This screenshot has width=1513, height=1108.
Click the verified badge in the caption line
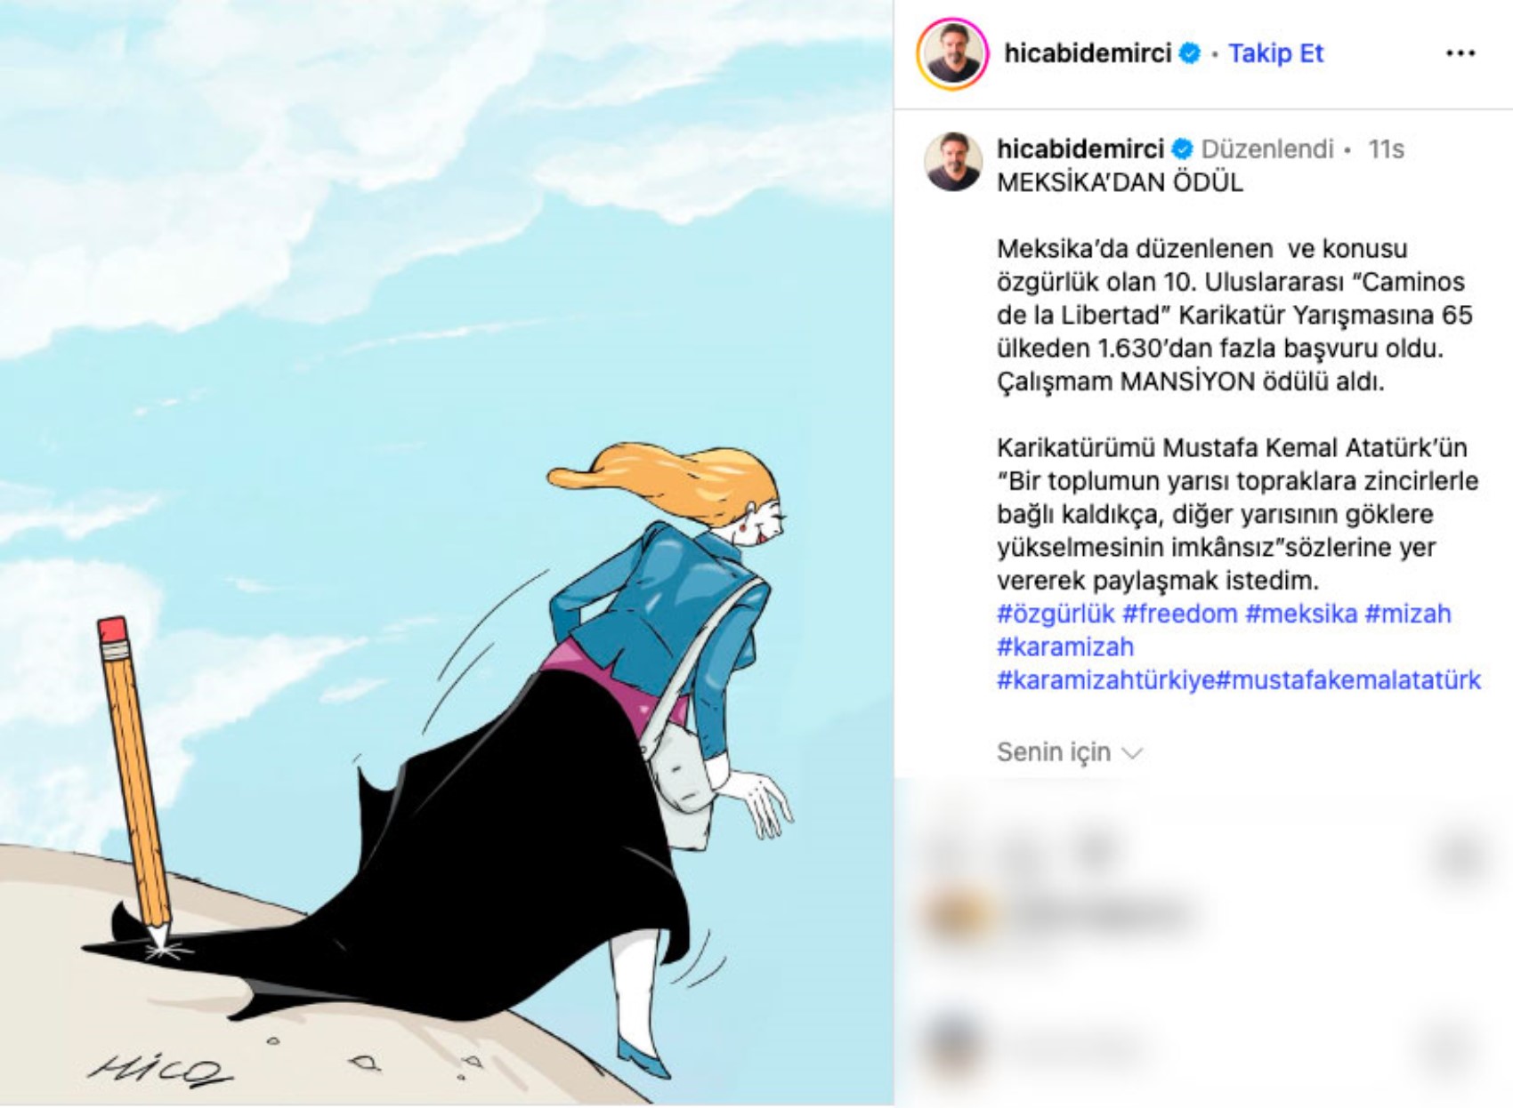click(x=1183, y=149)
